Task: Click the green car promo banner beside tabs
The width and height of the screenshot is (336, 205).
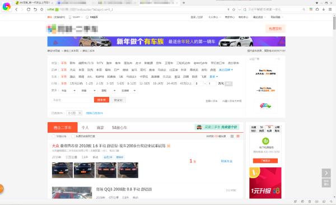Action: pyautogui.click(x=217, y=127)
